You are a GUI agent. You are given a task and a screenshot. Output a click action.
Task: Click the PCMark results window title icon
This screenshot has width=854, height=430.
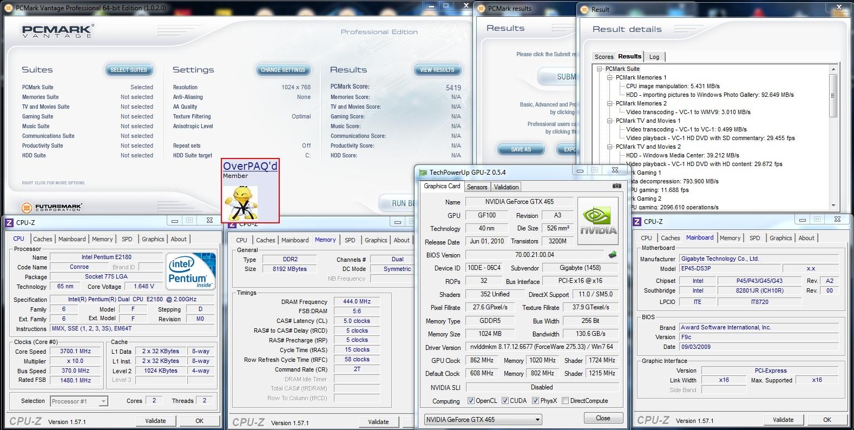pyautogui.click(x=482, y=8)
